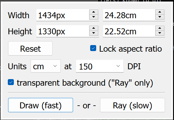The width and height of the screenshot is (174, 120).
Task: Render with Draw (fast) button
Action: coord(41,105)
